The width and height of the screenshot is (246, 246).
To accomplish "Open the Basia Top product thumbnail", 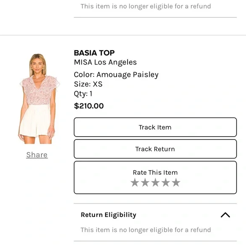I will [x=39, y=99].
